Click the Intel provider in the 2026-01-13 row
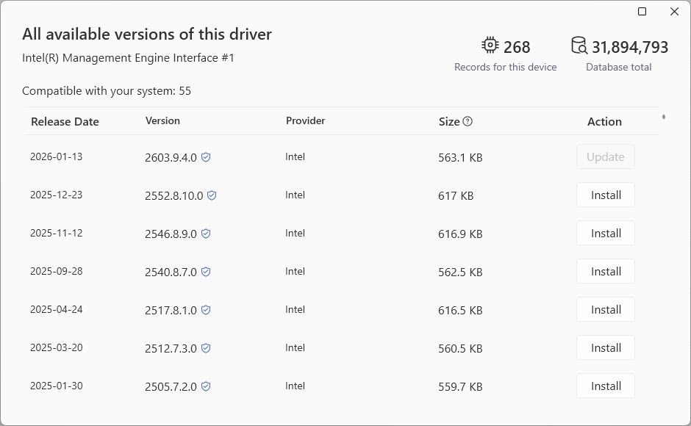 tap(295, 157)
